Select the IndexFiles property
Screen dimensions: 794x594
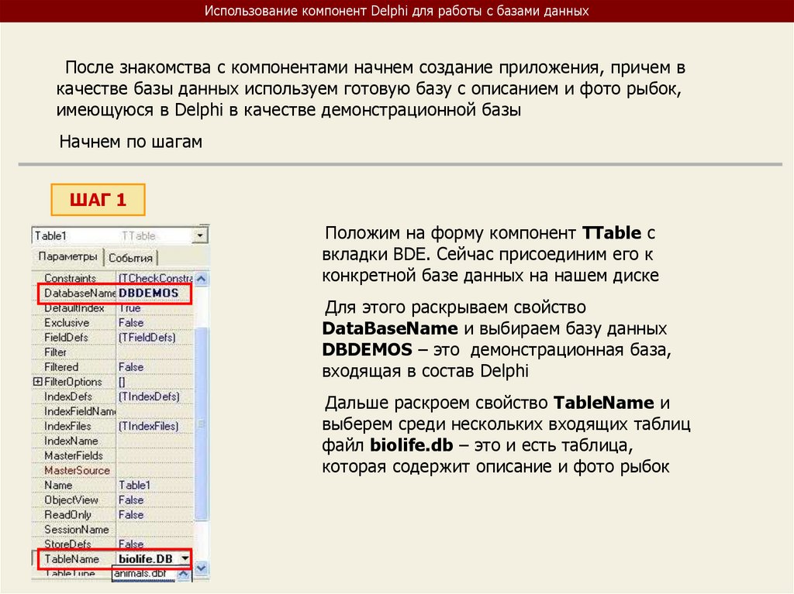tap(67, 426)
